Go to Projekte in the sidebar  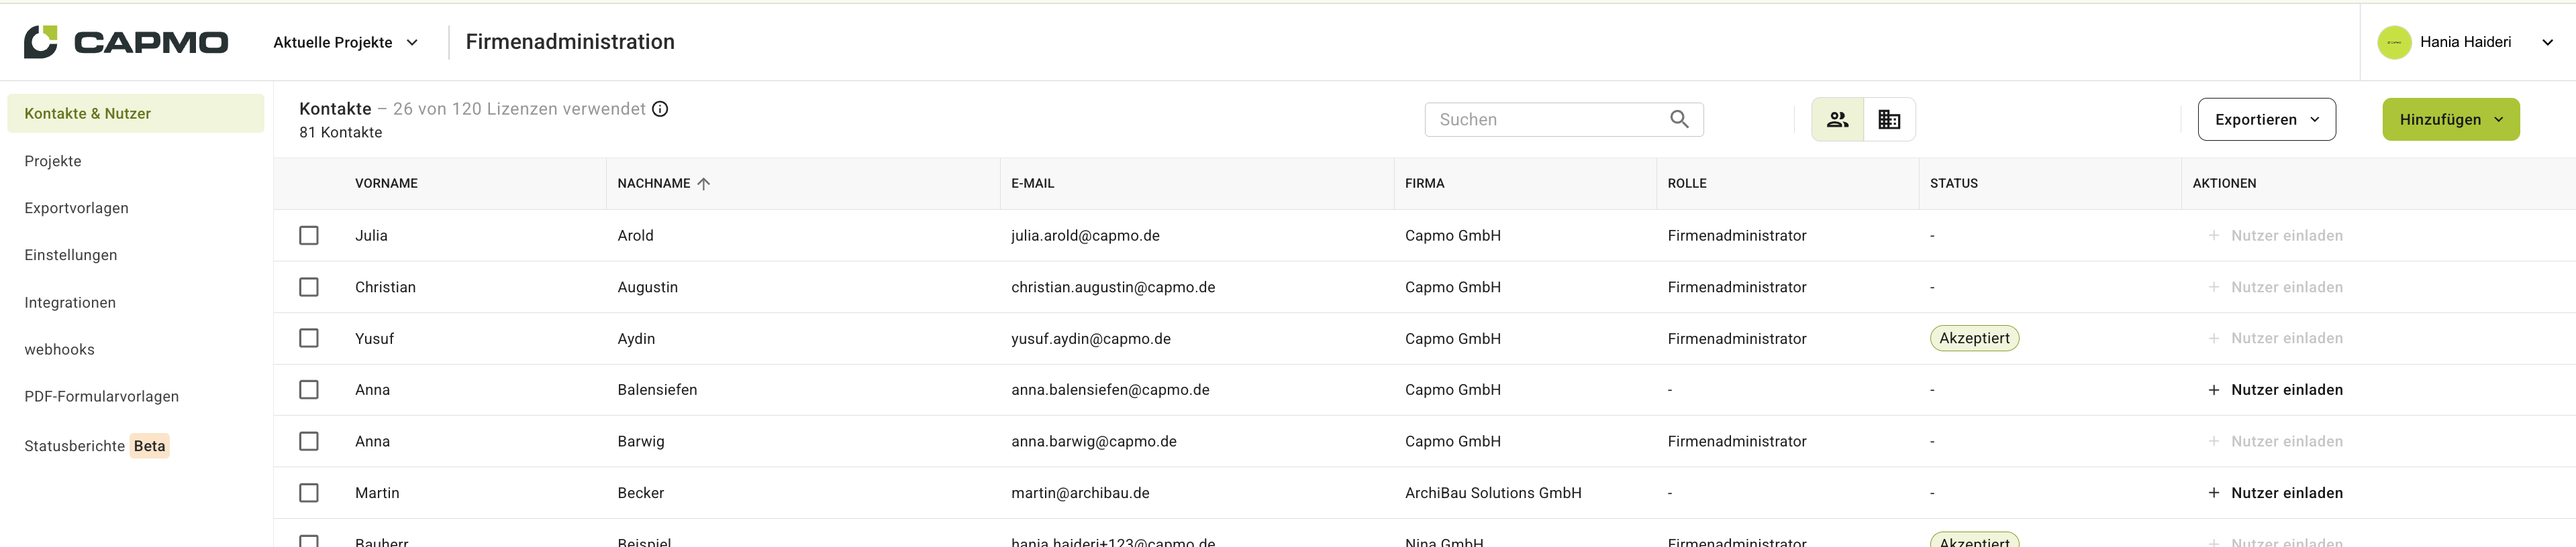[x=53, y=161]
